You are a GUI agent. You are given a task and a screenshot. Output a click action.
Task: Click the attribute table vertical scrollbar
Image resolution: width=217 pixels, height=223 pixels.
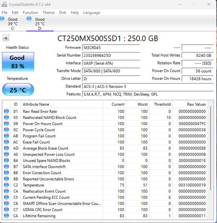coord(210,148)
